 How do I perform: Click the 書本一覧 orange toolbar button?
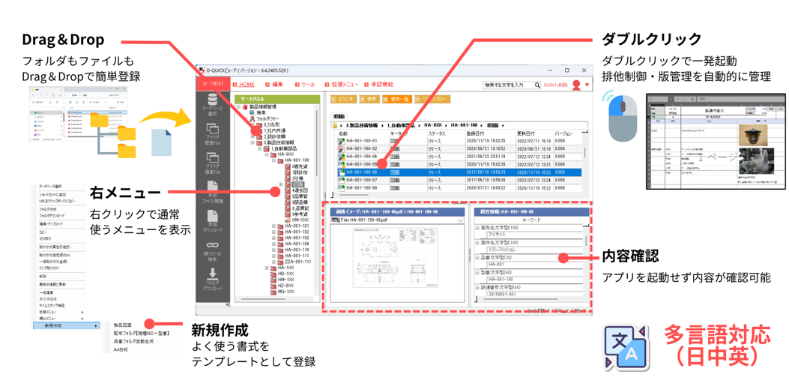point(397,99)
